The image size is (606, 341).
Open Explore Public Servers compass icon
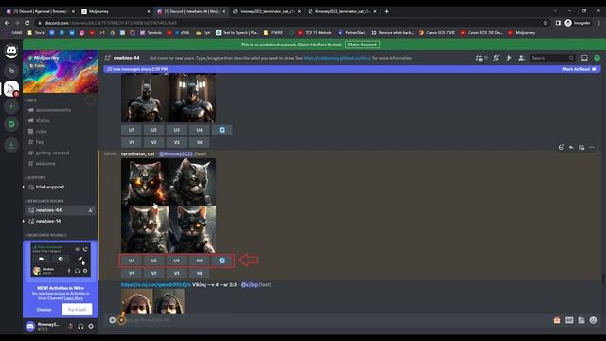11,124
